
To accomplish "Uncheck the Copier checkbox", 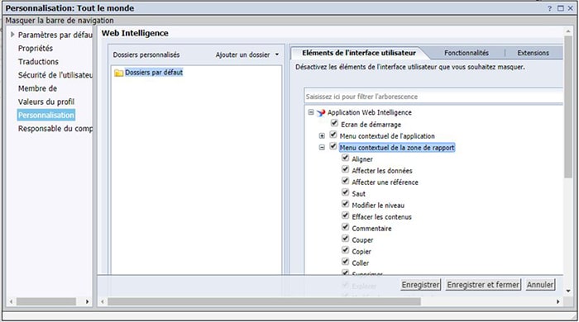I will (x=345, y=250).
